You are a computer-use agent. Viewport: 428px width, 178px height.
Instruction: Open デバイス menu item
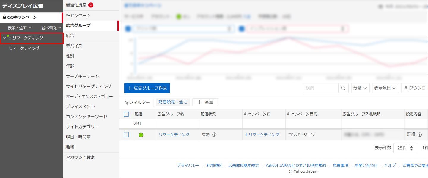[x=74, y=46]
